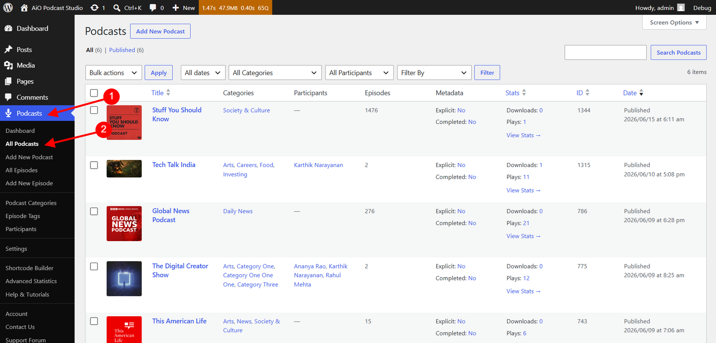Click Daily News category link

click(238, 211)
